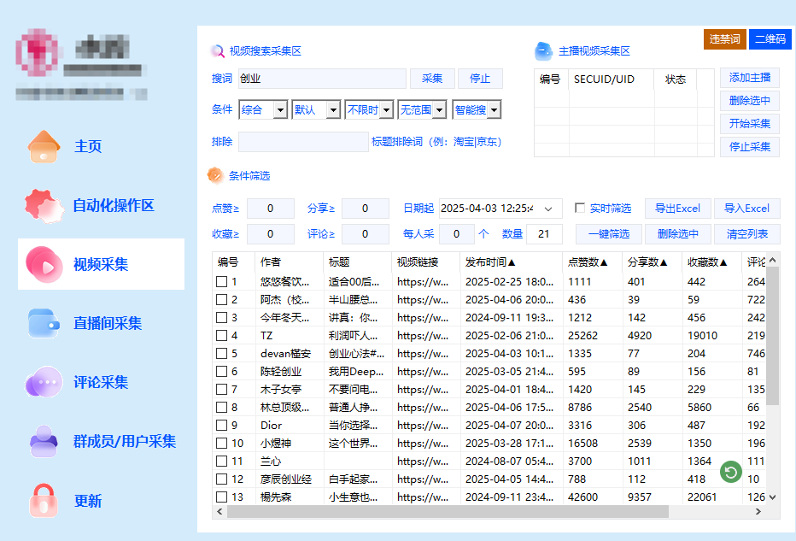Image resolution: width=796 pixels, height=541 pixels.
Task: Click the table's horizontal scrollbar thumb
Action: (448, 512)
